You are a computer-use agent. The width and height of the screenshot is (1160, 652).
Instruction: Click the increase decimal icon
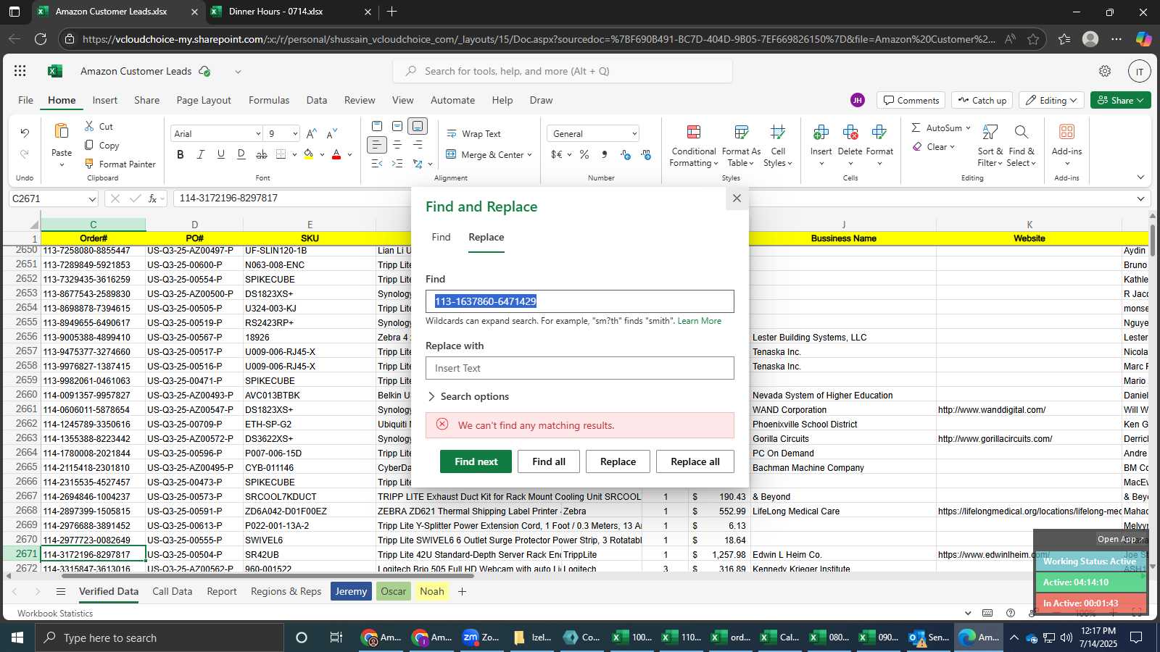[x=625, y=154]
